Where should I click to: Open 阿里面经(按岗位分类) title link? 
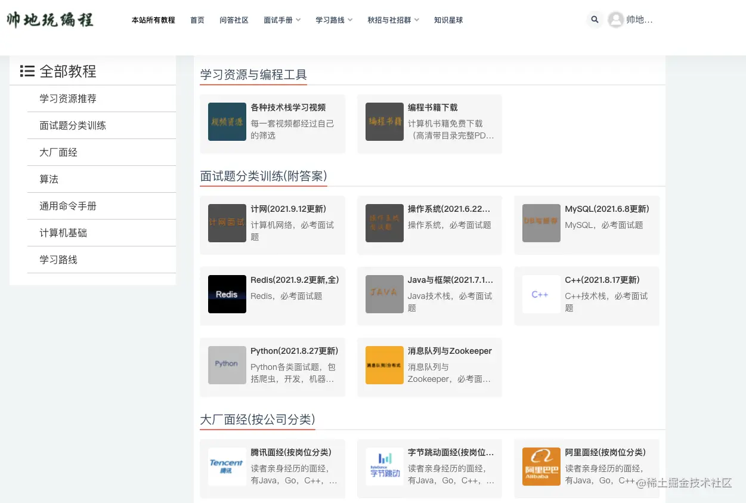pyautogui.click(x=605, y=452)
